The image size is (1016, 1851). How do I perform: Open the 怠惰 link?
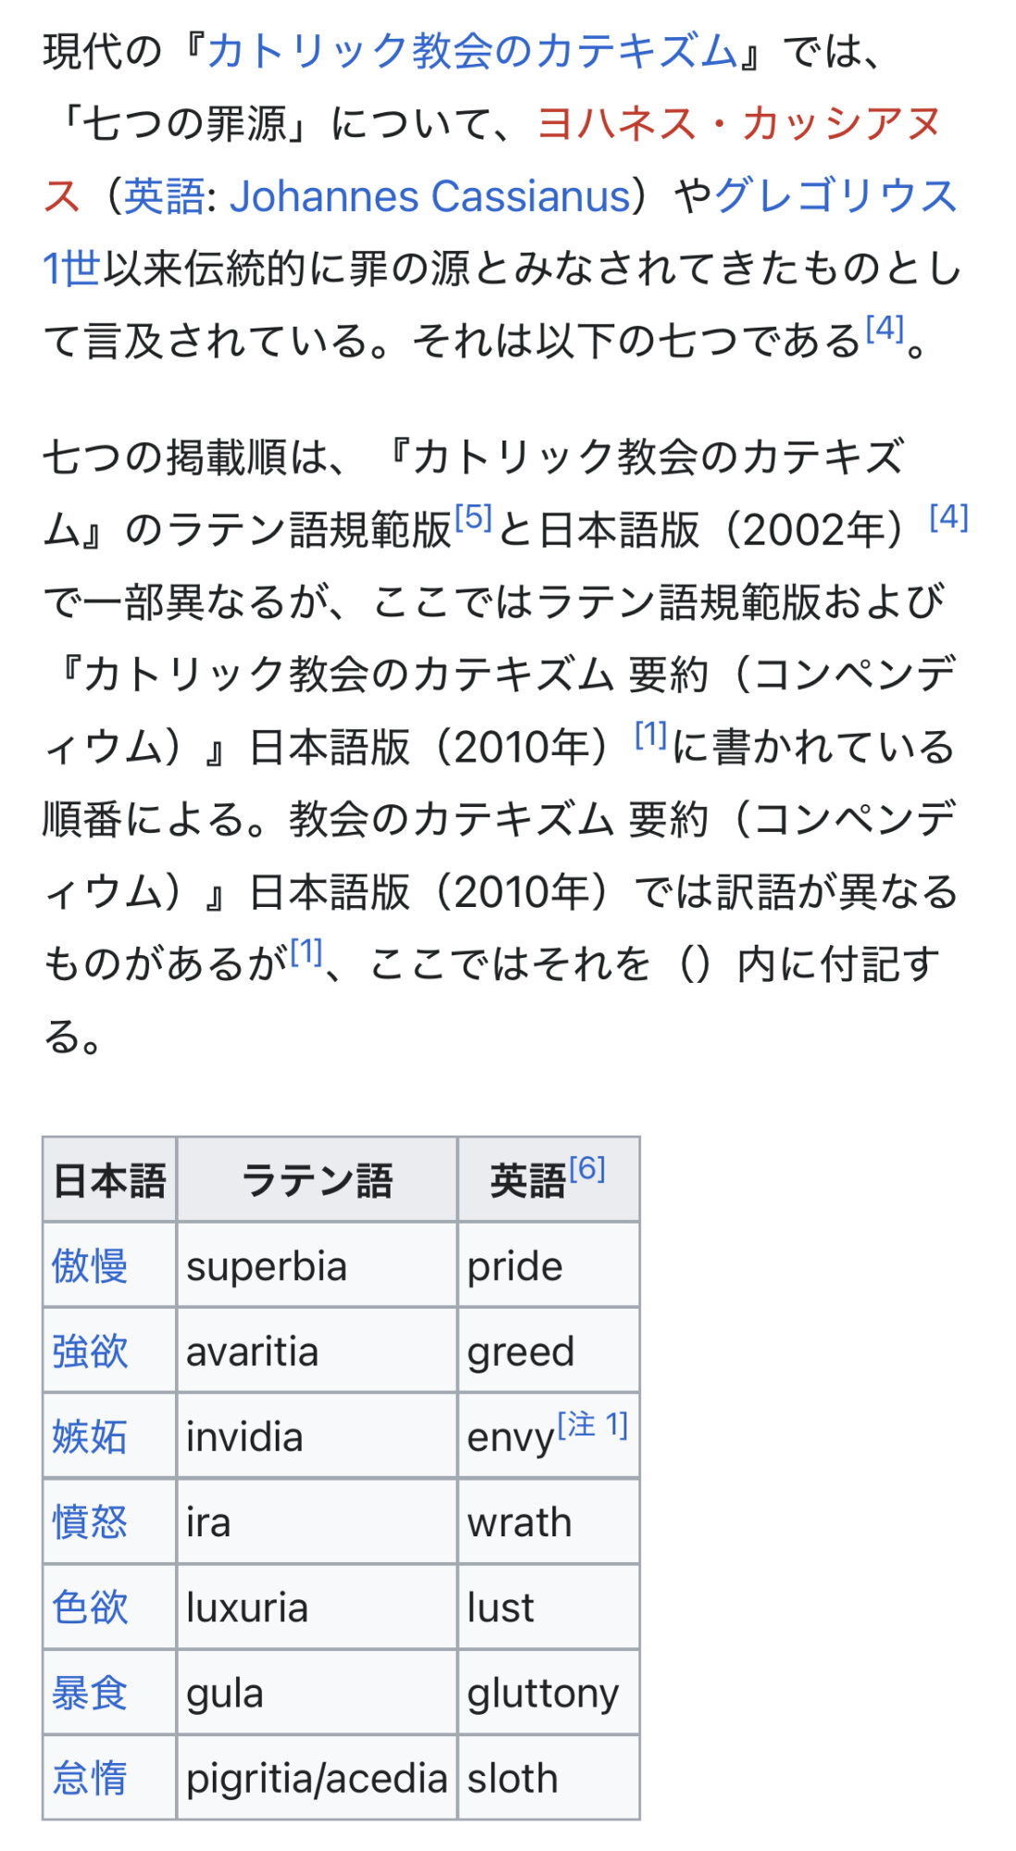(x=90, y=1778)
